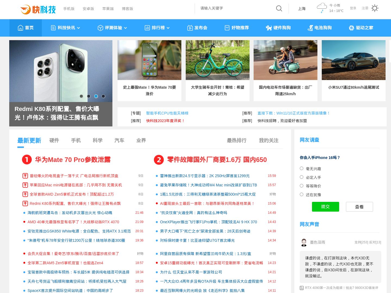Expand the 评测体验 dropdown menu
391x293 pixels.
(112, 28)
